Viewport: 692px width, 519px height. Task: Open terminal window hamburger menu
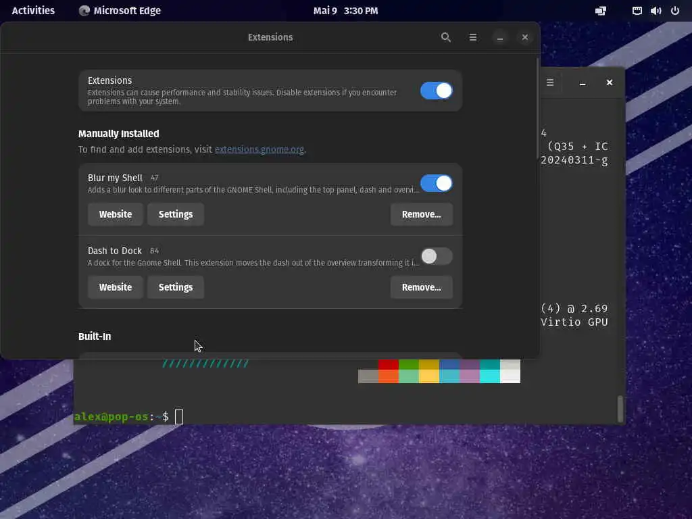tap(550, 82)
